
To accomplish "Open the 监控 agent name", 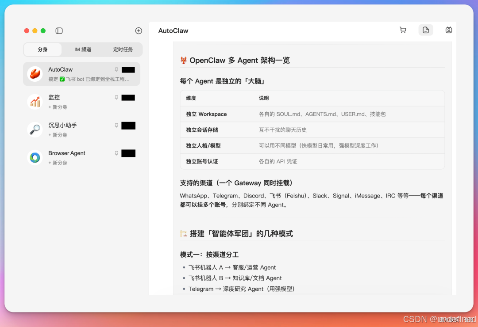I will pos(54,97).
